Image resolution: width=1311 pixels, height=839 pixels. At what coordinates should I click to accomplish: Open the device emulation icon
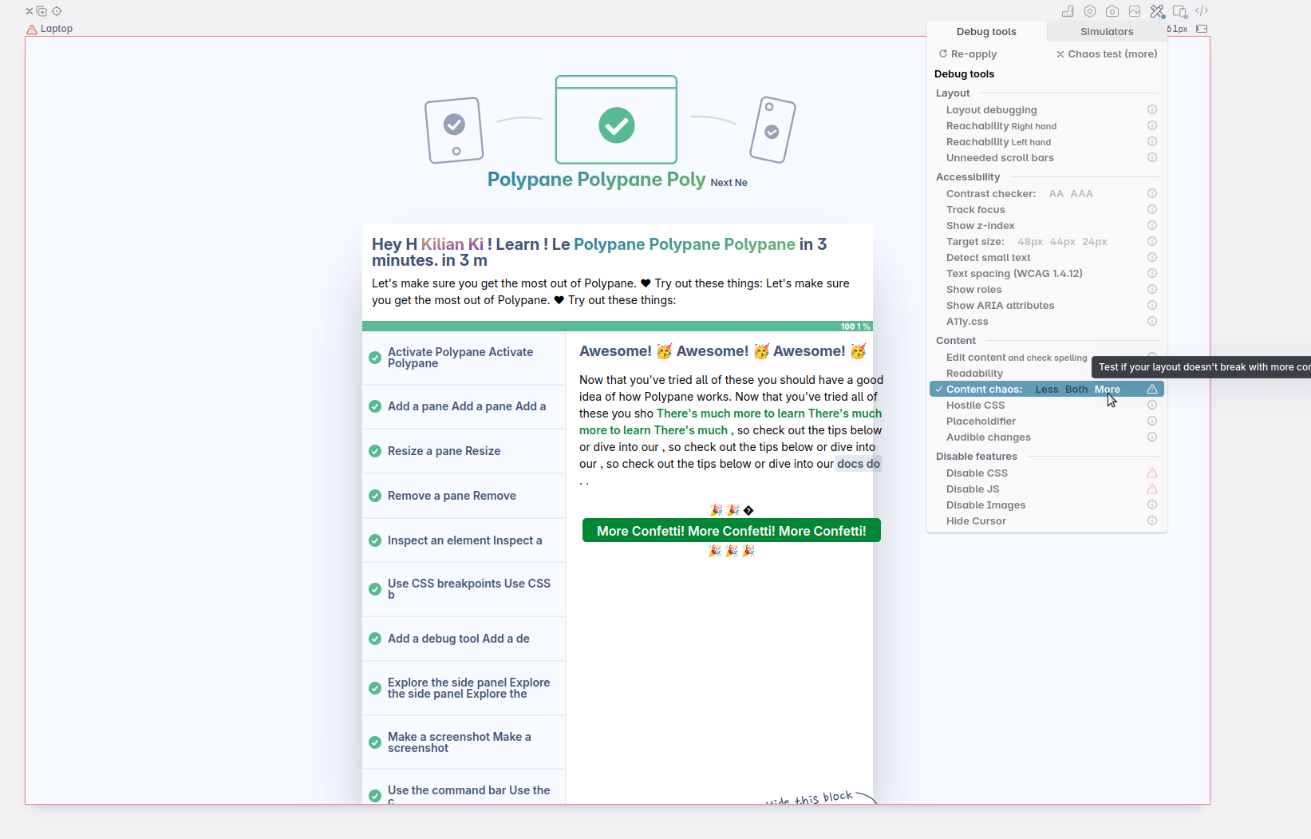pyautogui.click(x=1179, y=11)
